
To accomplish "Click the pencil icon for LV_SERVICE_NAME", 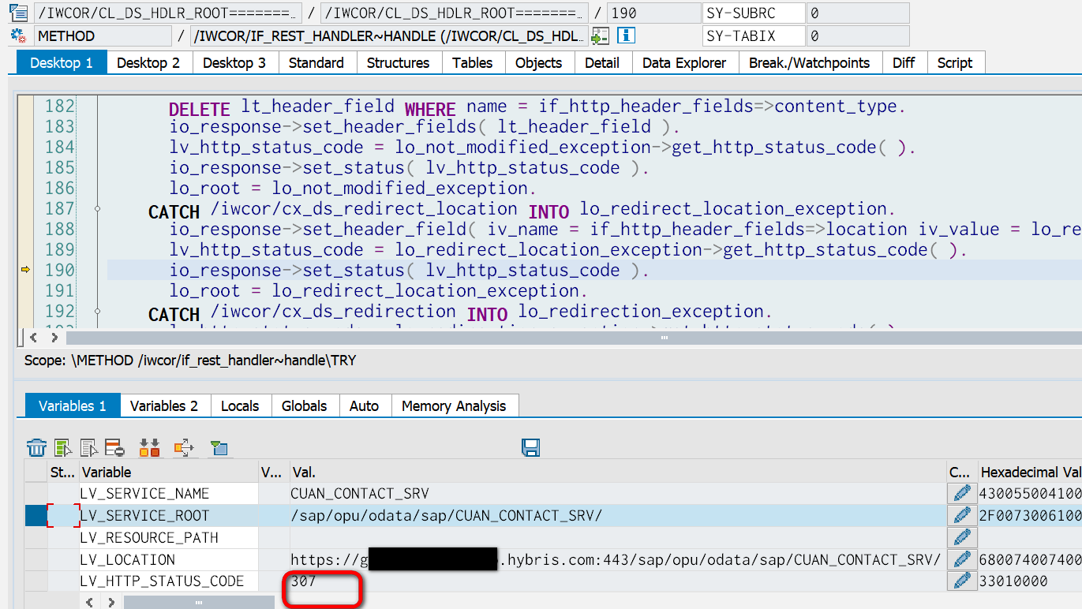I will [961, 494].
